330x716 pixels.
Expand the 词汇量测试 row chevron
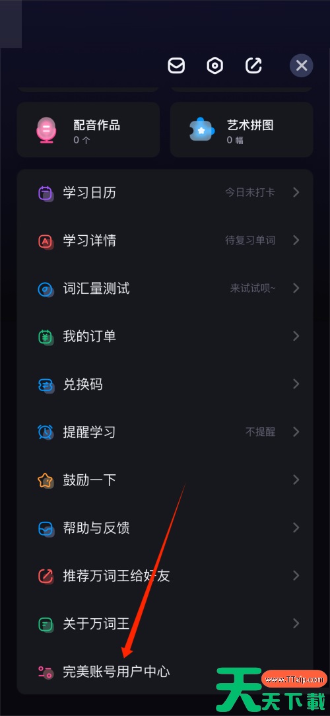click(x=296, y=288)
